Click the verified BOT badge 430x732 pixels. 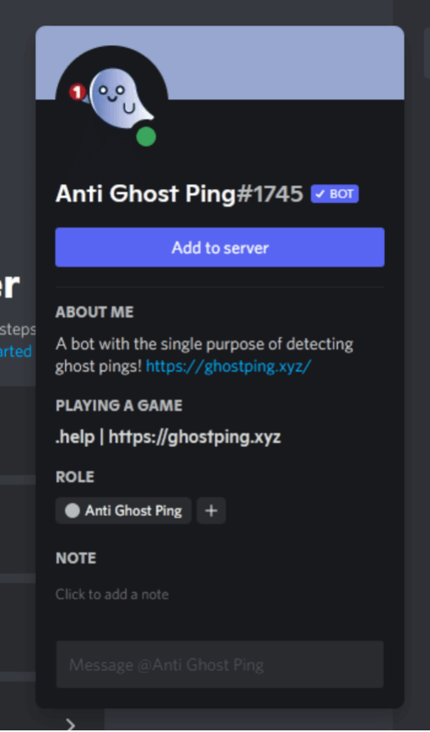334,194
